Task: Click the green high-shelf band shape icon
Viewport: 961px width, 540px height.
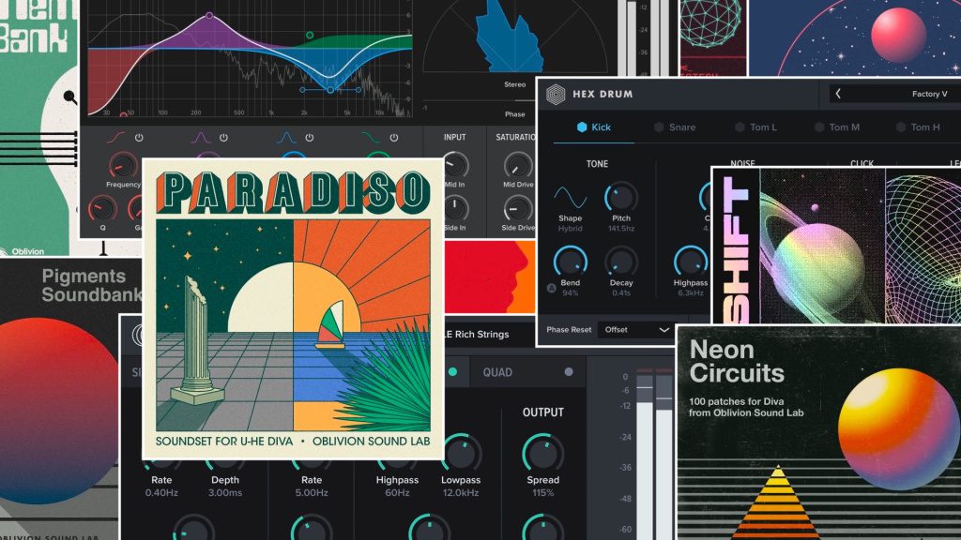Action: click(370, 138)
